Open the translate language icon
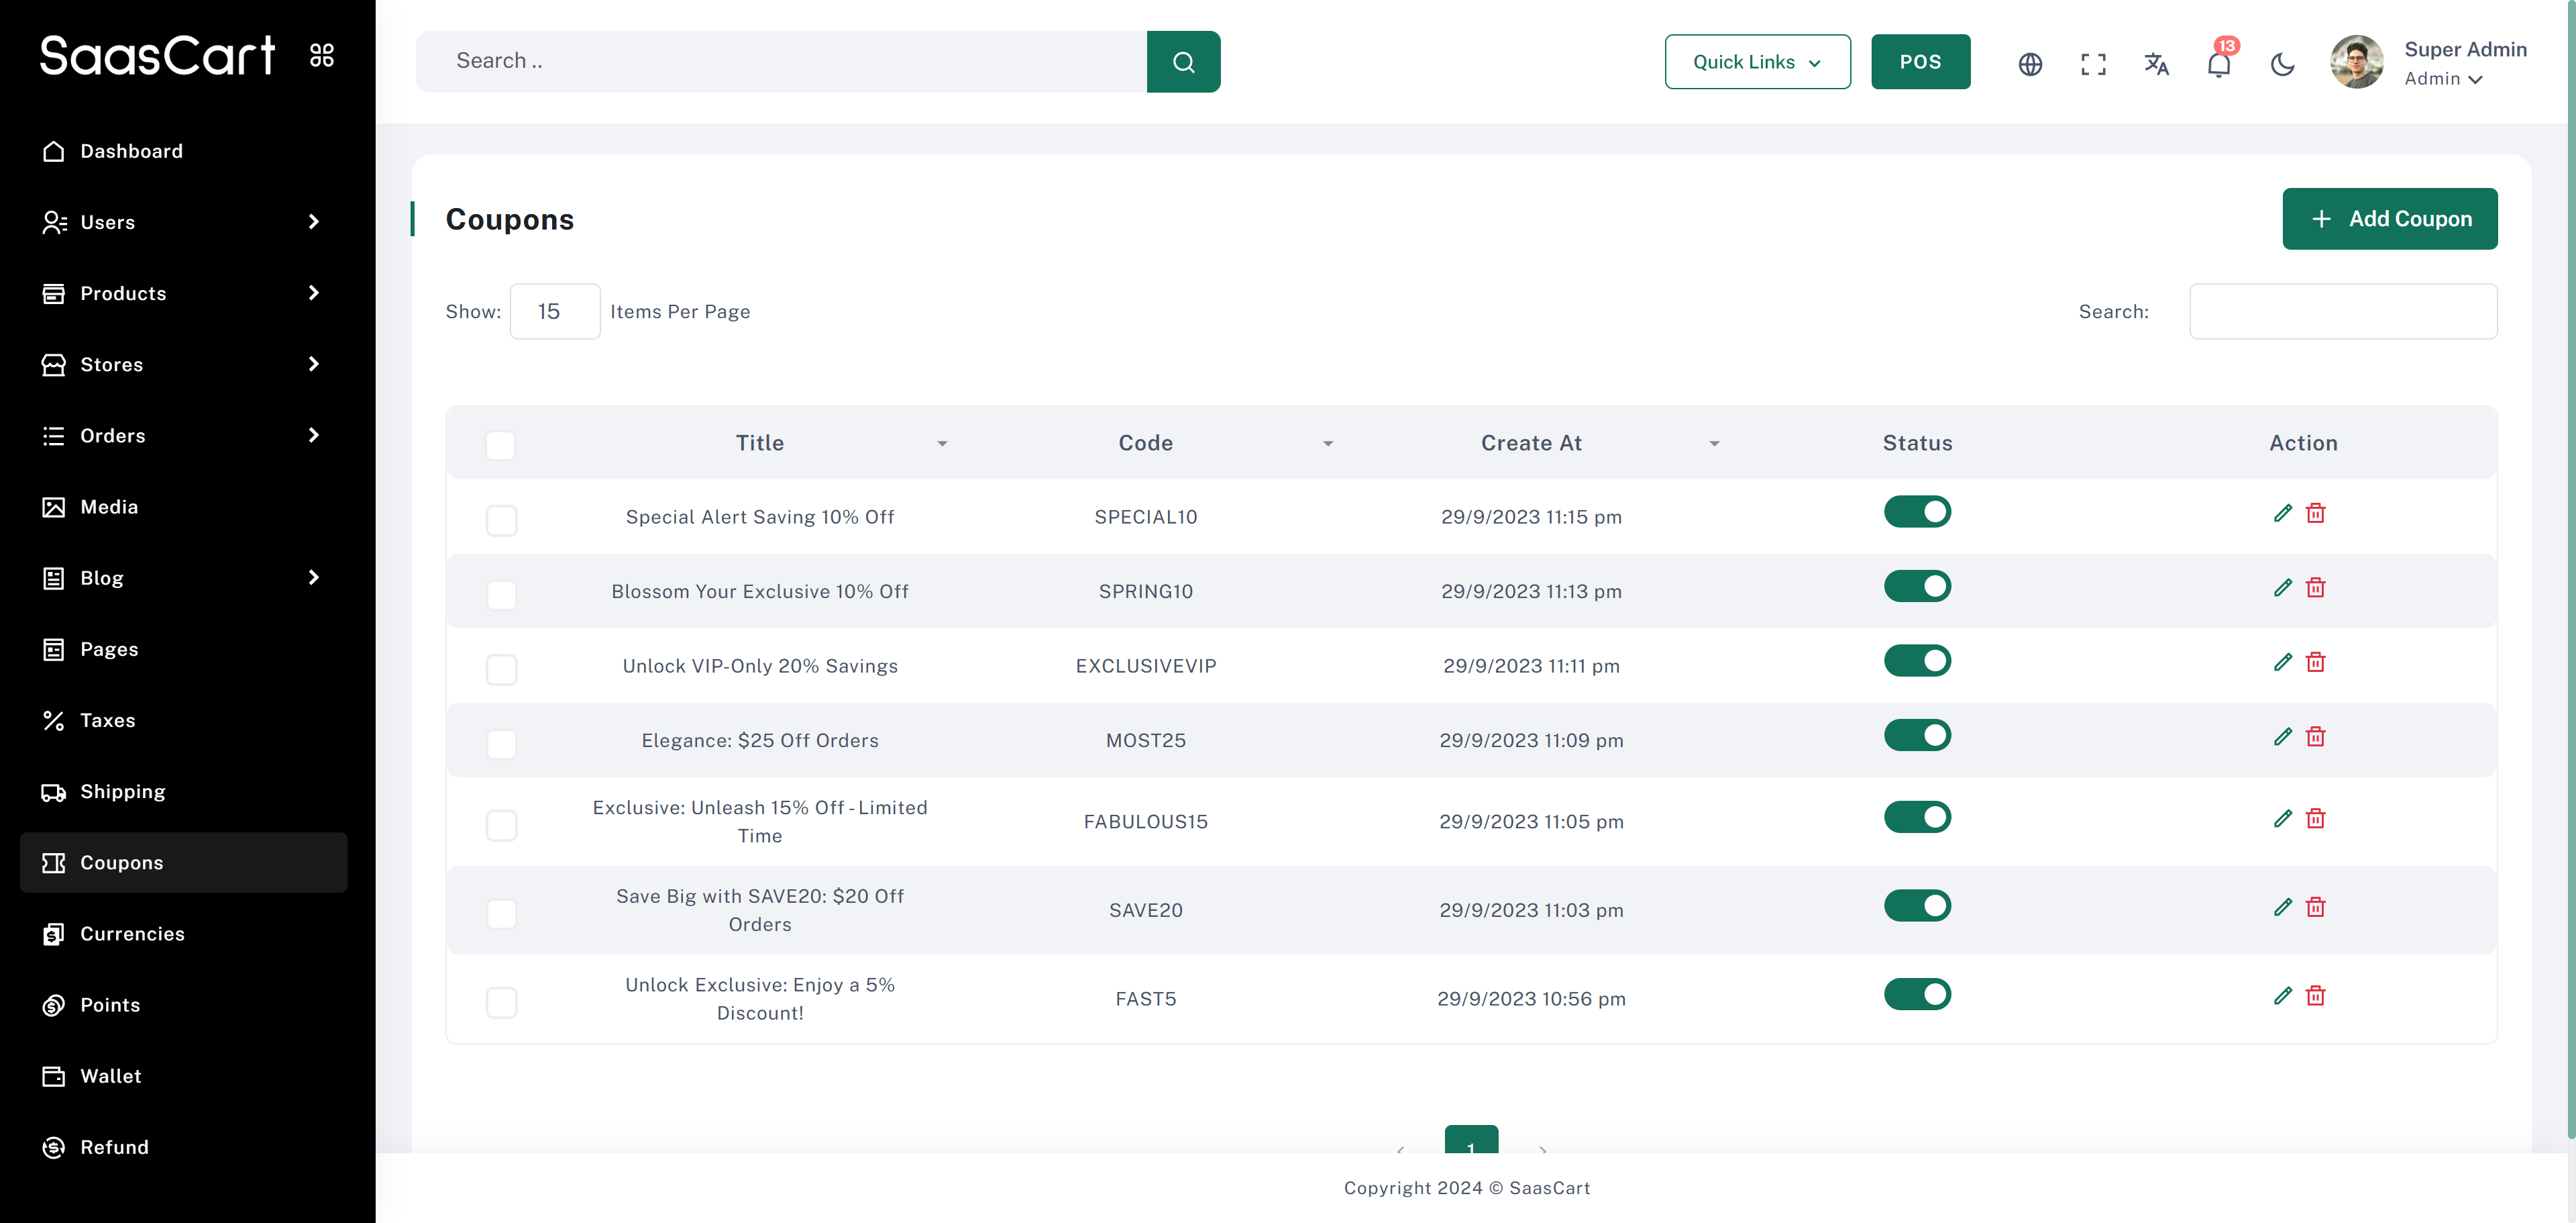 (x=2156, y=64)
